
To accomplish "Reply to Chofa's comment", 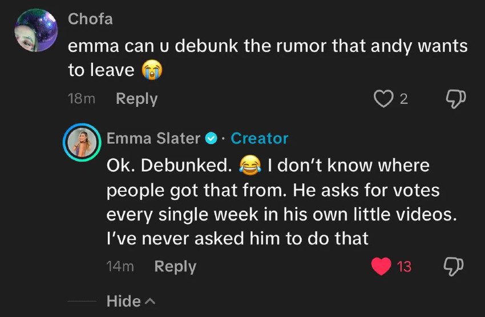I will (x=136, y=99).
